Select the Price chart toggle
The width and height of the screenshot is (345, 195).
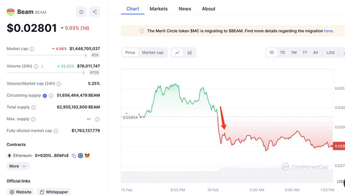[130, 53]
